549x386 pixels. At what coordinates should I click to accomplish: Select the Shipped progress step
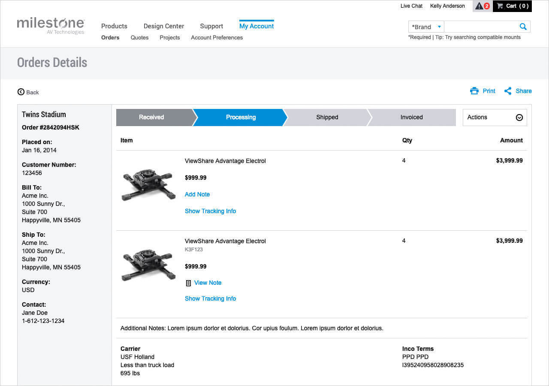coord(327,117)
